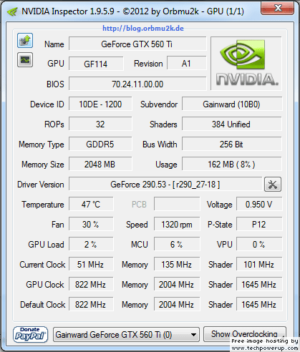300x352 pixels.
Task: Select the BIOS value 70.24.11.00.00
Action: coord(137,84)
